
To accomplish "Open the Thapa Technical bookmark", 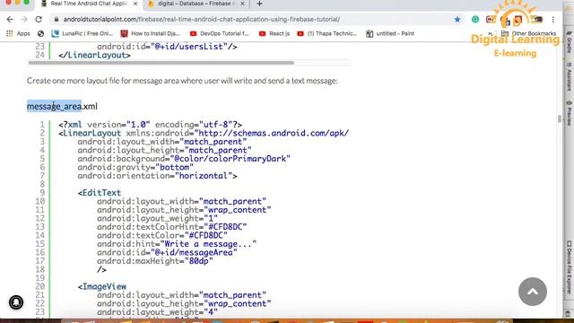I will (326, 33).
